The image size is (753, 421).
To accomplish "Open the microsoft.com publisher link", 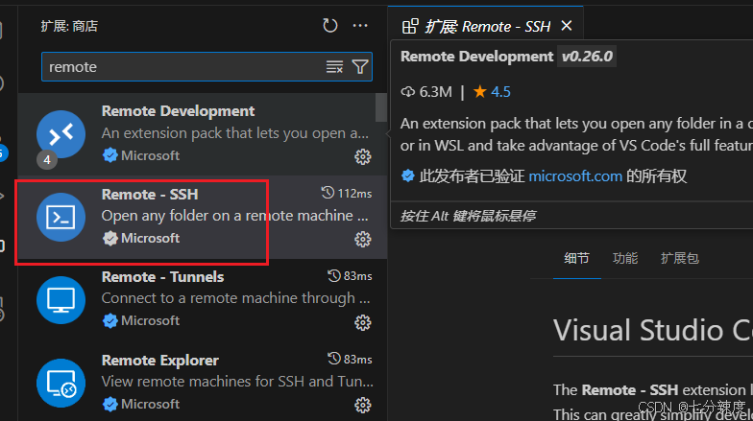I will (575, 176).
